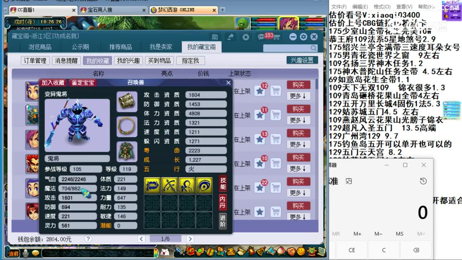Open 浏览商品 tab
Image resolution: width=462 pixels, height=260 pixels.
pos(40,47)
